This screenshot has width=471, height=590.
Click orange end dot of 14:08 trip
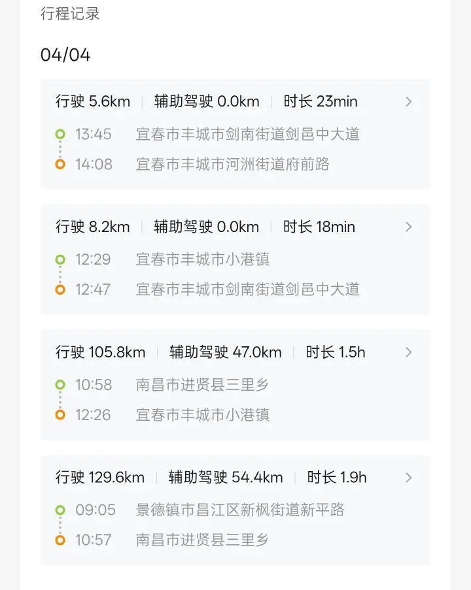(x=60, y=165)
